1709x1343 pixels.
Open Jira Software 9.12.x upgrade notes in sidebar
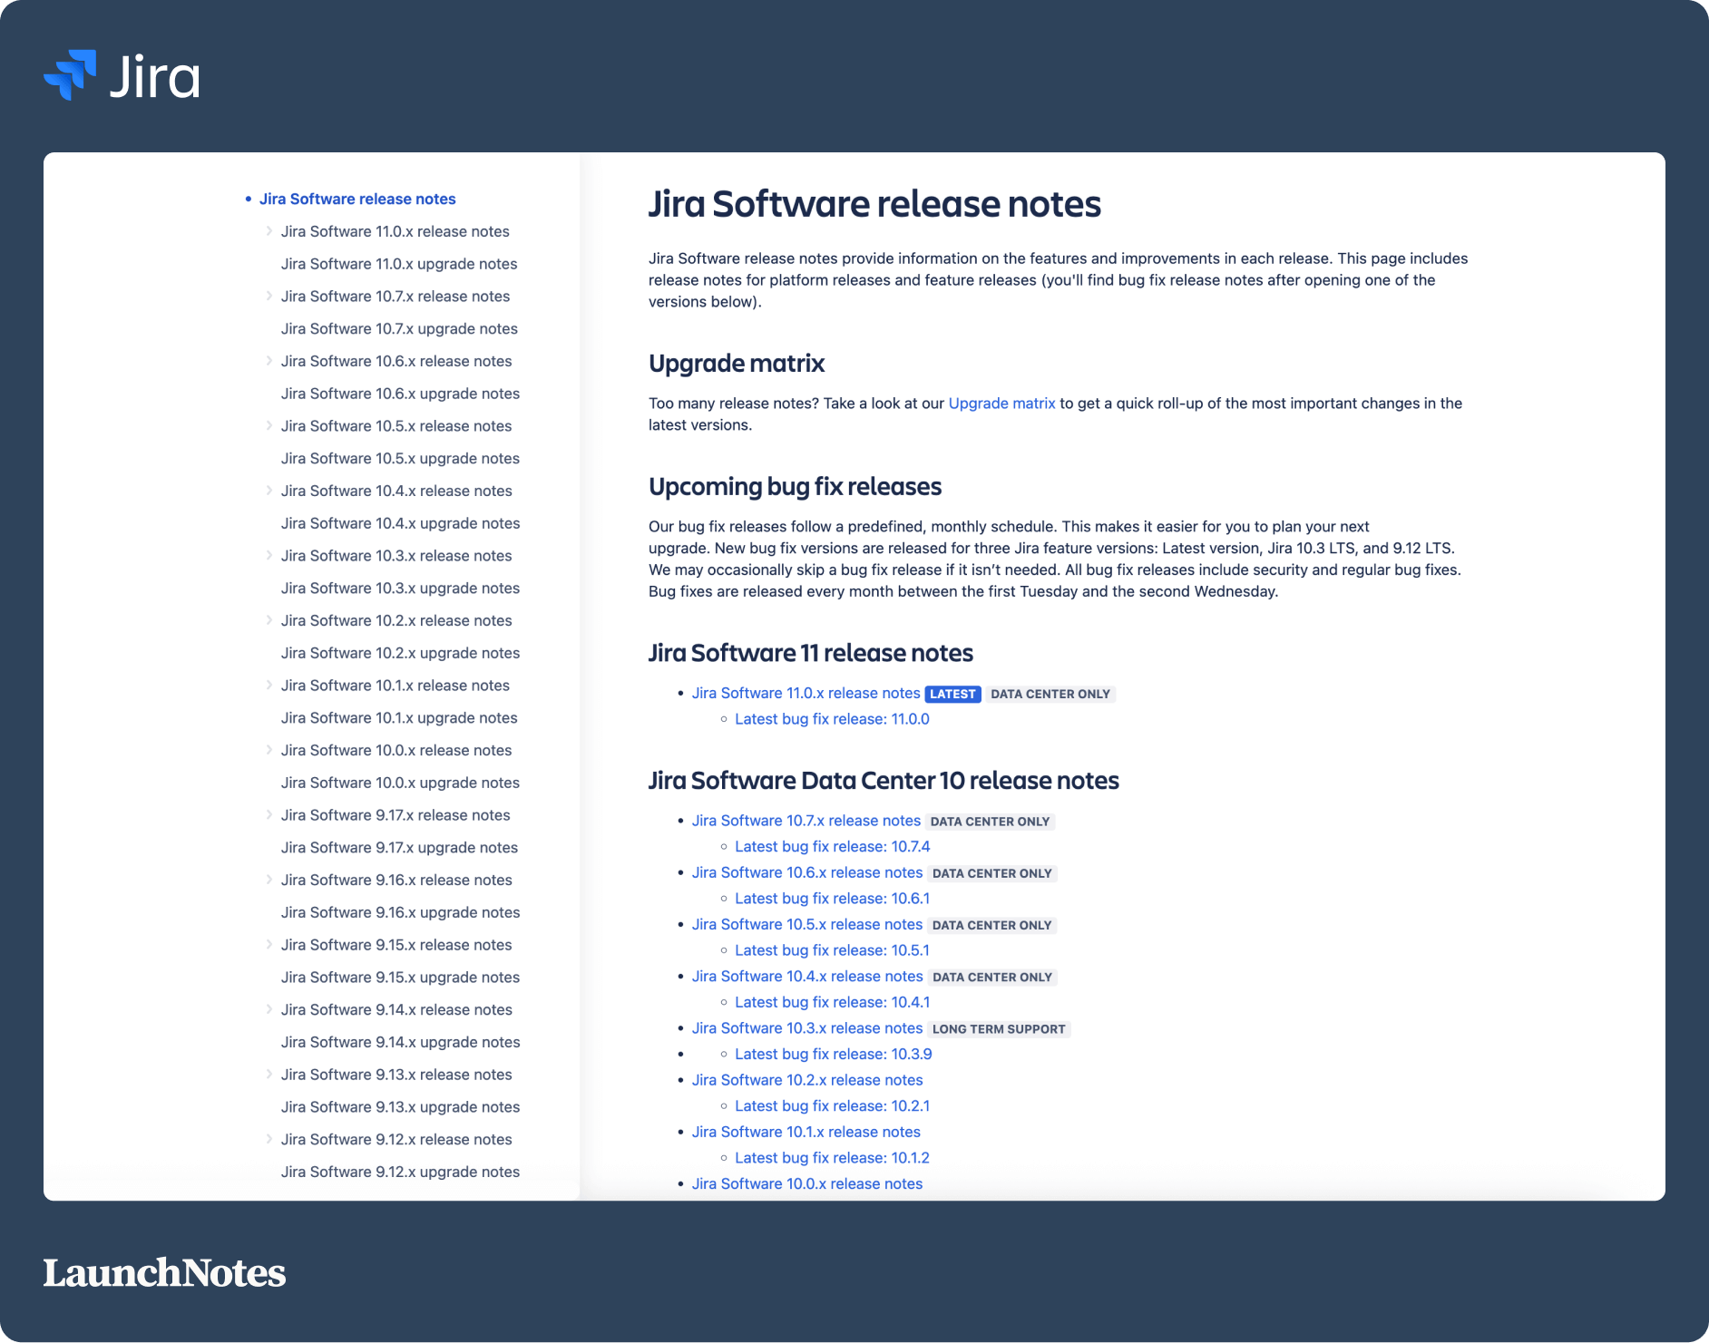(x=400, y=1172)
